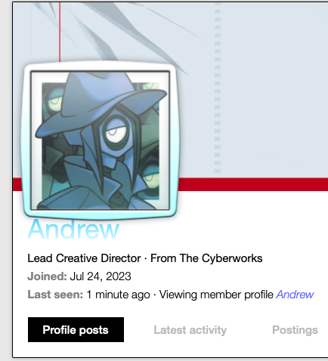Click the Last seen label
This screenshot has height=361, width=328.
pyautogui.click(x=55, y=295)
